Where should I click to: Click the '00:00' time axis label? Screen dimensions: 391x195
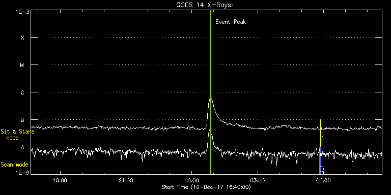click(x=192, y=180)
